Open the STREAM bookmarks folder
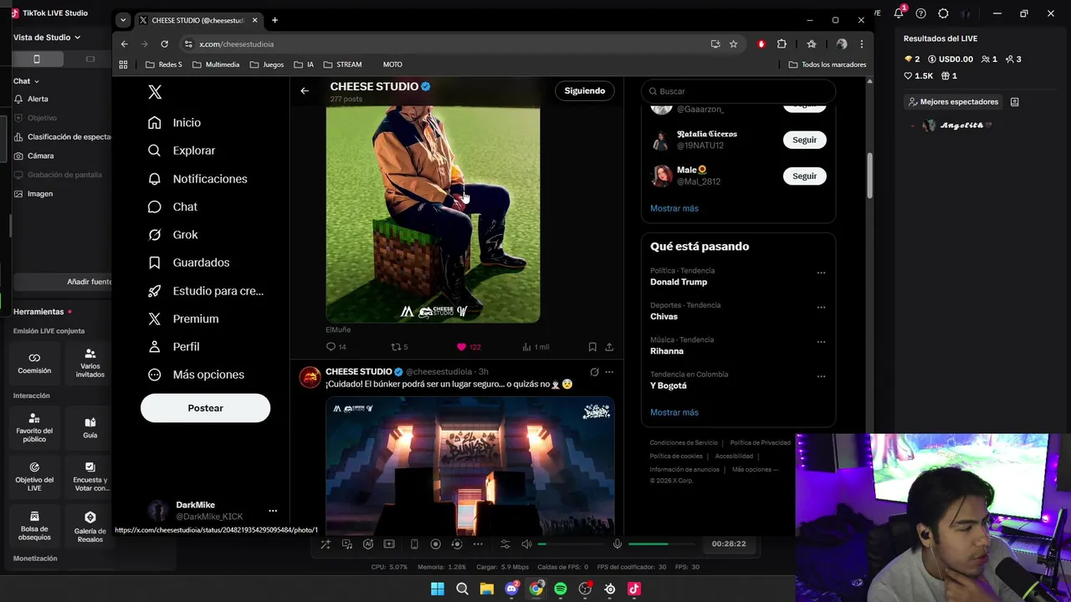The image size is (1071, 602). point(343,64)
